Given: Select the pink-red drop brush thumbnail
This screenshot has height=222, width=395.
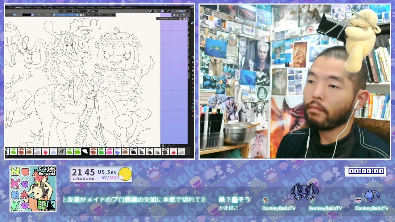Looking at the screenshot, I should [x=45, y=151].
